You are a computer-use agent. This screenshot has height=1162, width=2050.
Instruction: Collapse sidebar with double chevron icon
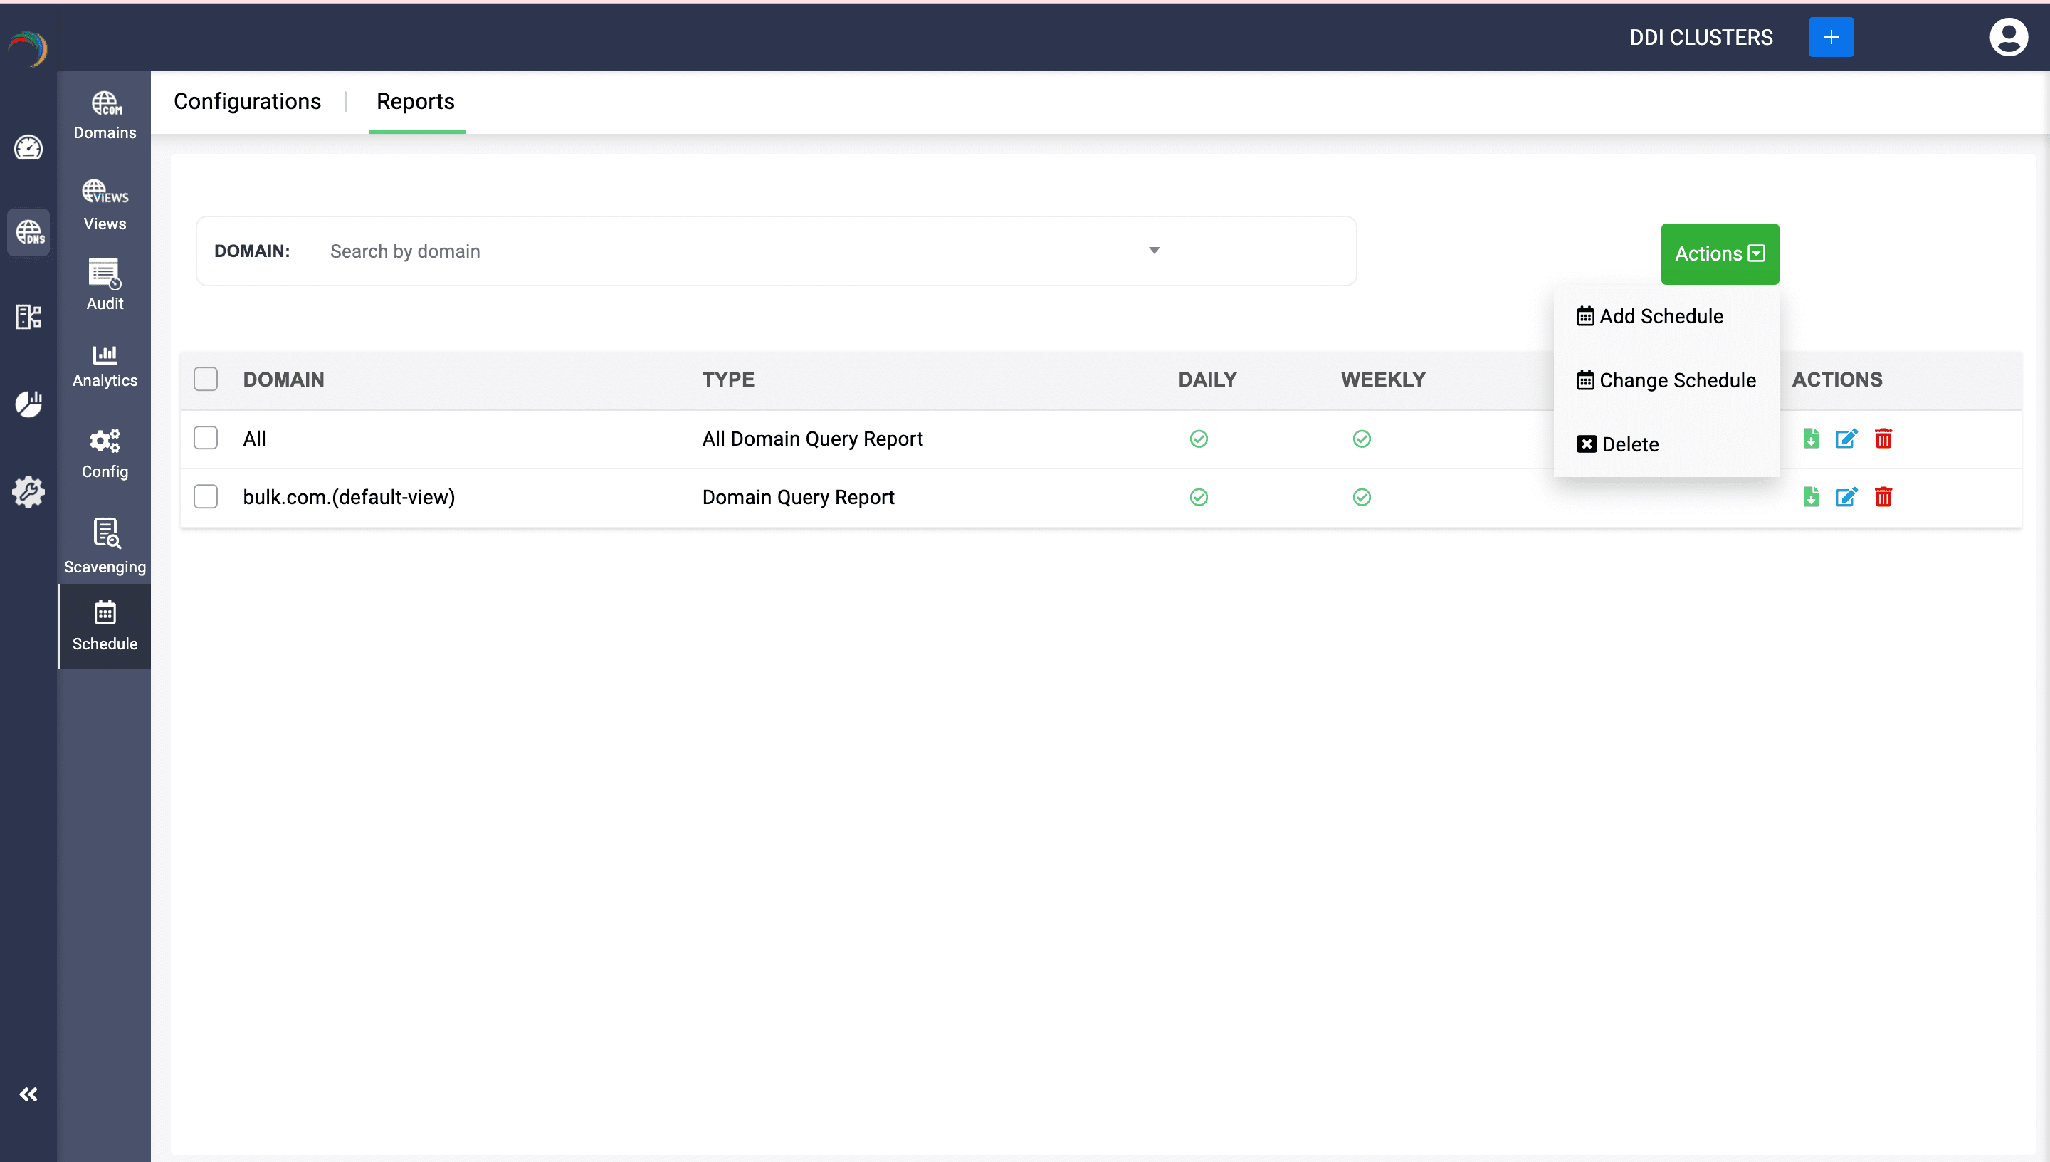(28, 1094)
